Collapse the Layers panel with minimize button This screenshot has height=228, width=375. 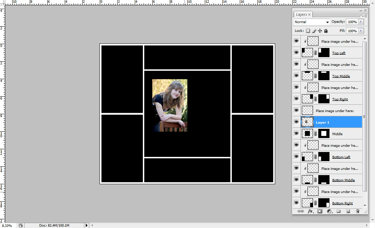361,11
